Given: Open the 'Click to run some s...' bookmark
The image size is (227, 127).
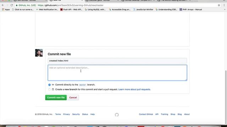Looking at the screenshot, I should pyautogui.click(x=23, y=10).
